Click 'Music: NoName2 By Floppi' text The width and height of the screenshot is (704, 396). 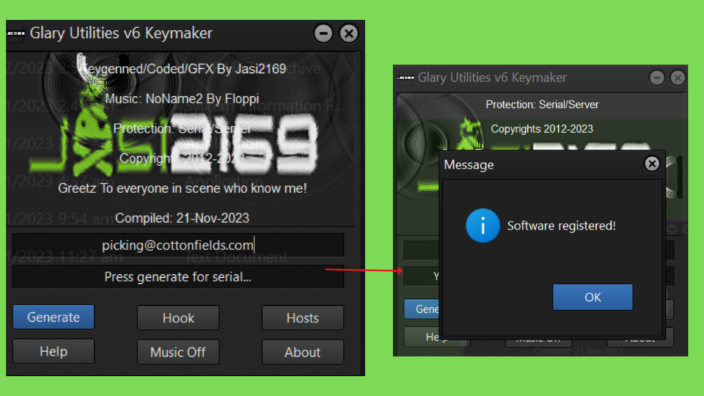click(x=181, y=98)
